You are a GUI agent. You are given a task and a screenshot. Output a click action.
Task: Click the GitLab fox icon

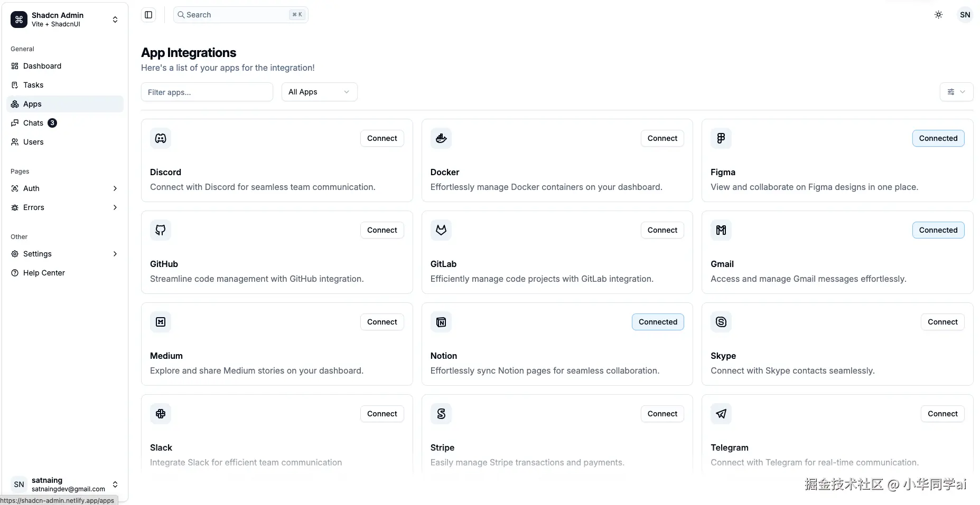point(441,230)
